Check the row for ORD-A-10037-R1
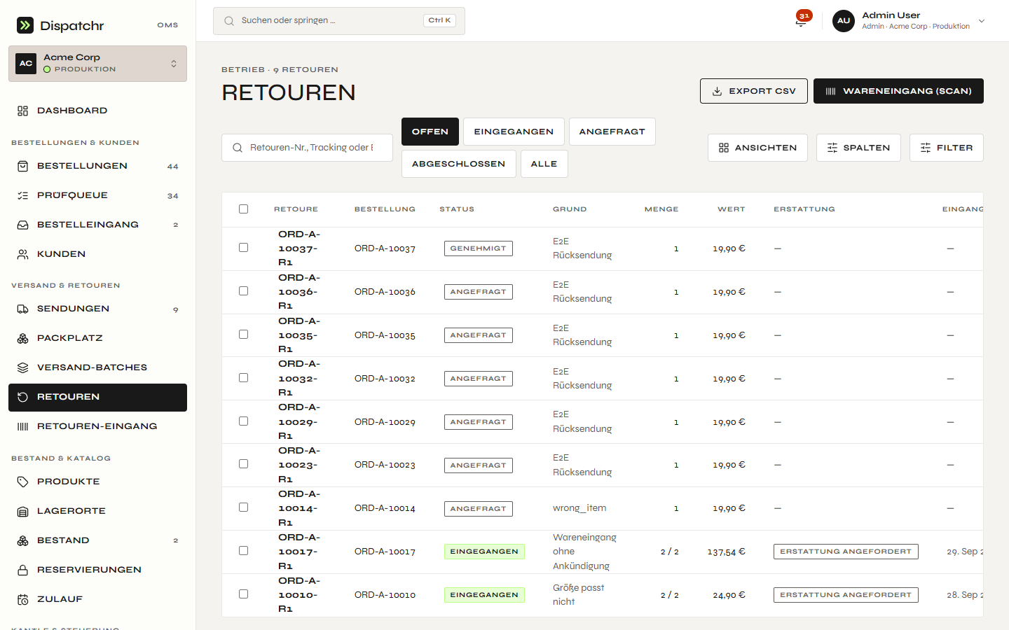This screenshot has height=630, width=1009. pyautogui.click(x=243, y=248)
